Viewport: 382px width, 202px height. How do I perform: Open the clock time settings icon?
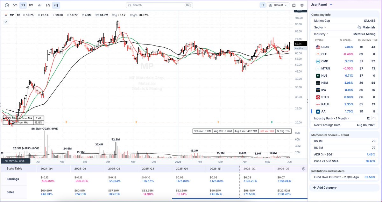(7, 5)
